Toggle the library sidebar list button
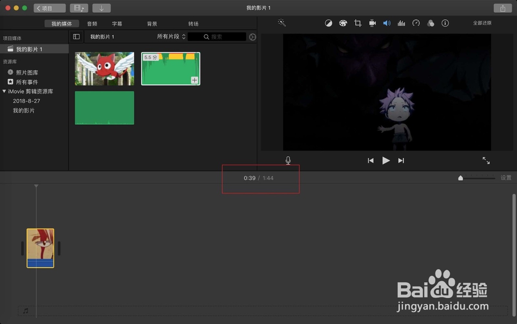 tap(76, 37)
